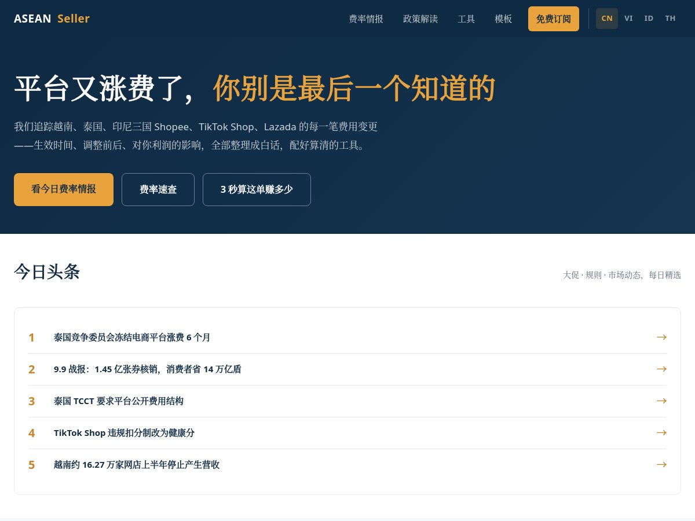Open headline 泰国竞争委员会冻结电商平台涨费 6 个月
695x521 pixels.
click(348, 337)
